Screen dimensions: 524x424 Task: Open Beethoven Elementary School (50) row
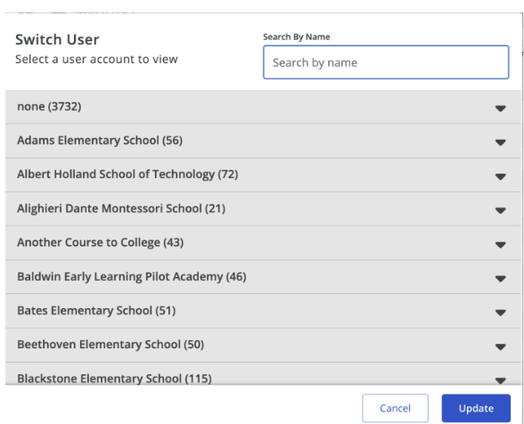[x=263, y=345]
